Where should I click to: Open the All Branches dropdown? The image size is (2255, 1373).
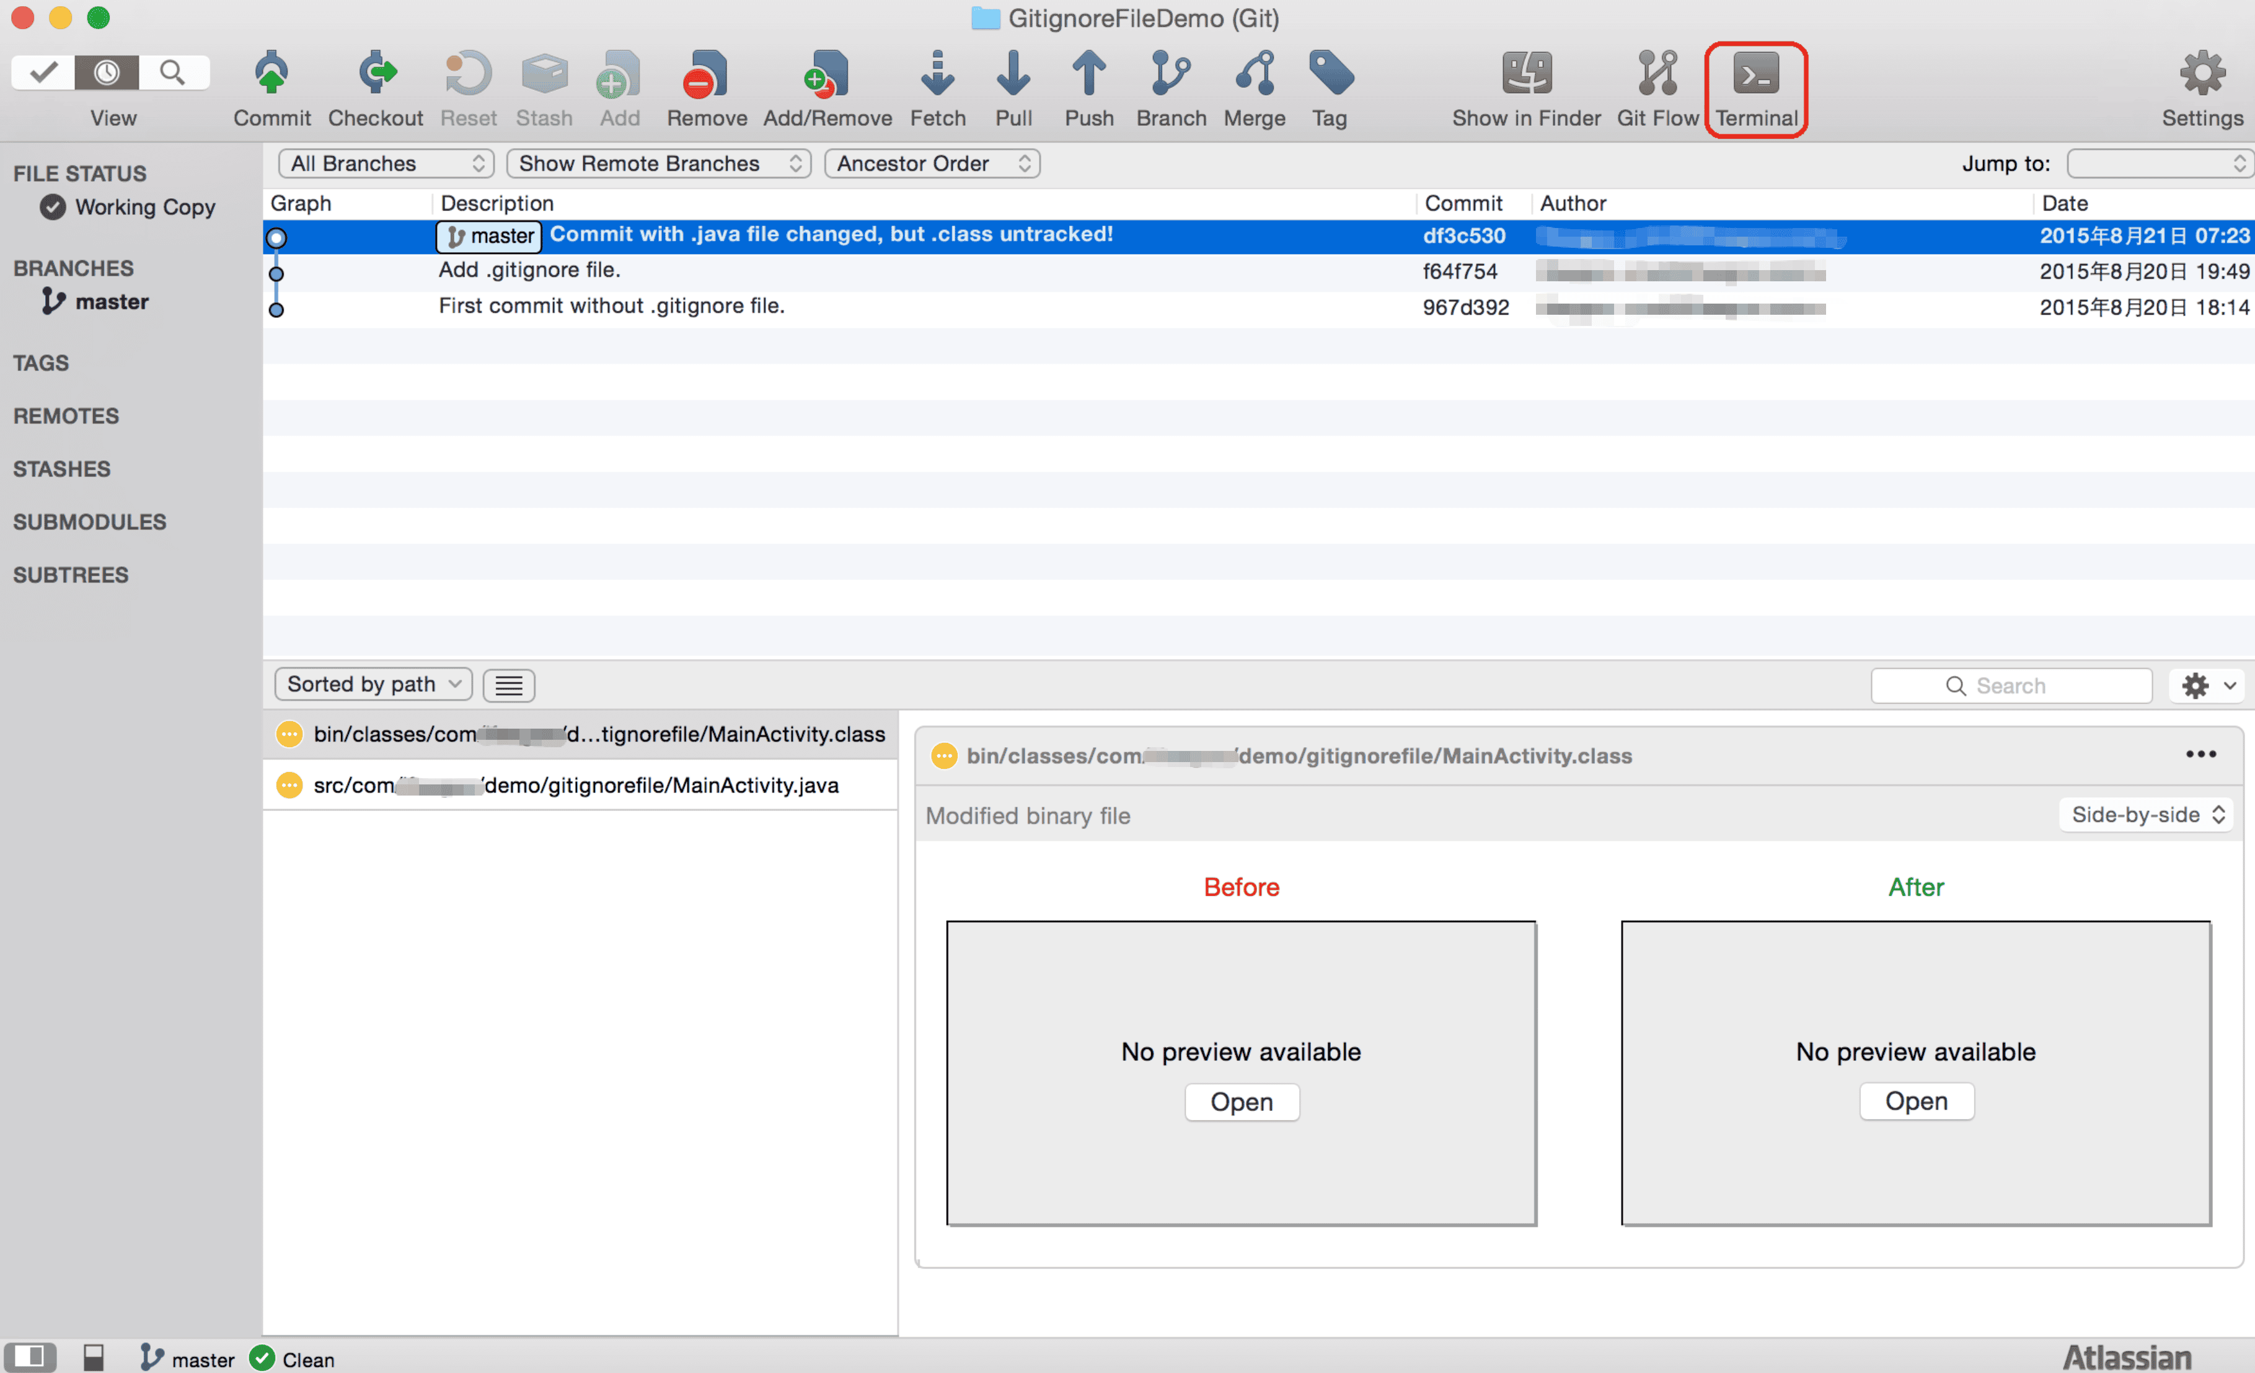(x=386, y=164)
